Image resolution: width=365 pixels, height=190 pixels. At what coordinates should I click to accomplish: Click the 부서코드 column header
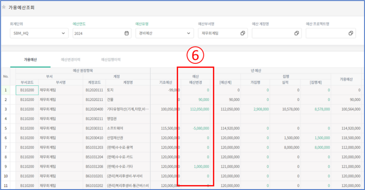pyautogui.click(x=27, y=82)
